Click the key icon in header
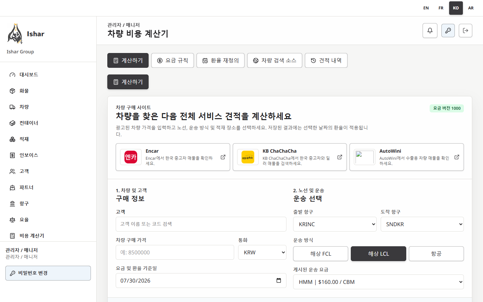 (448, 31)
